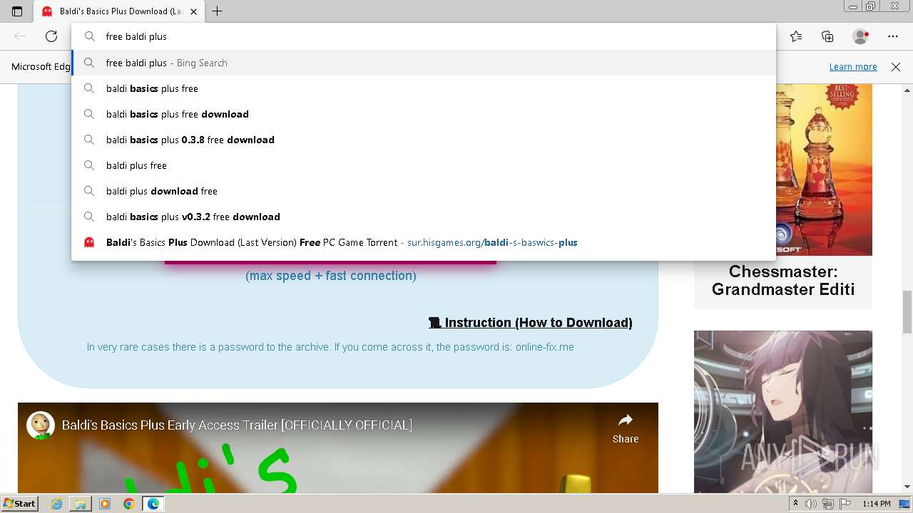Reload the current page

tap(51, 36)
